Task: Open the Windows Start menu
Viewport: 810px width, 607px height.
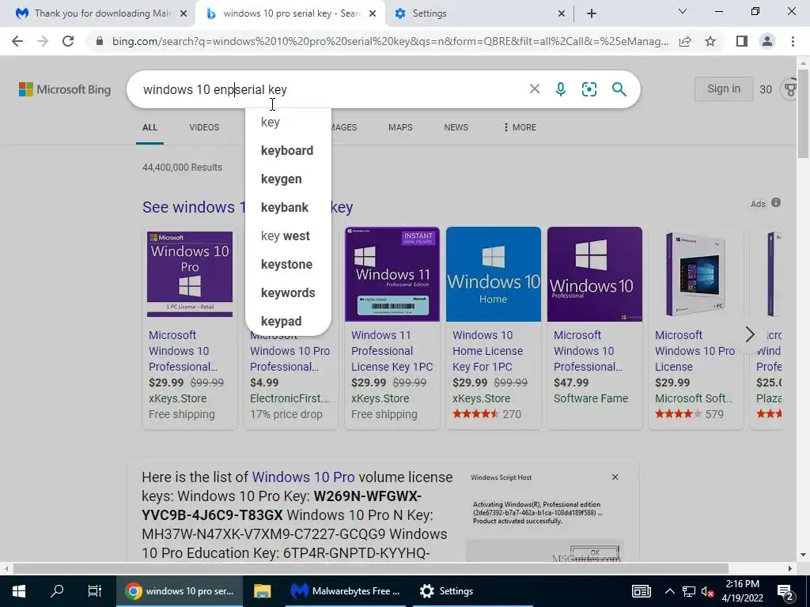Action: click(x=19, y=591)
